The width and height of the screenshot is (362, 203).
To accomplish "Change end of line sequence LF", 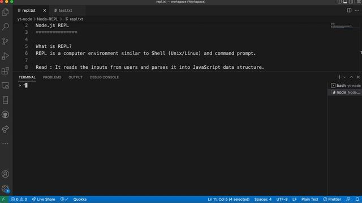I will click(x=294, y=199).
